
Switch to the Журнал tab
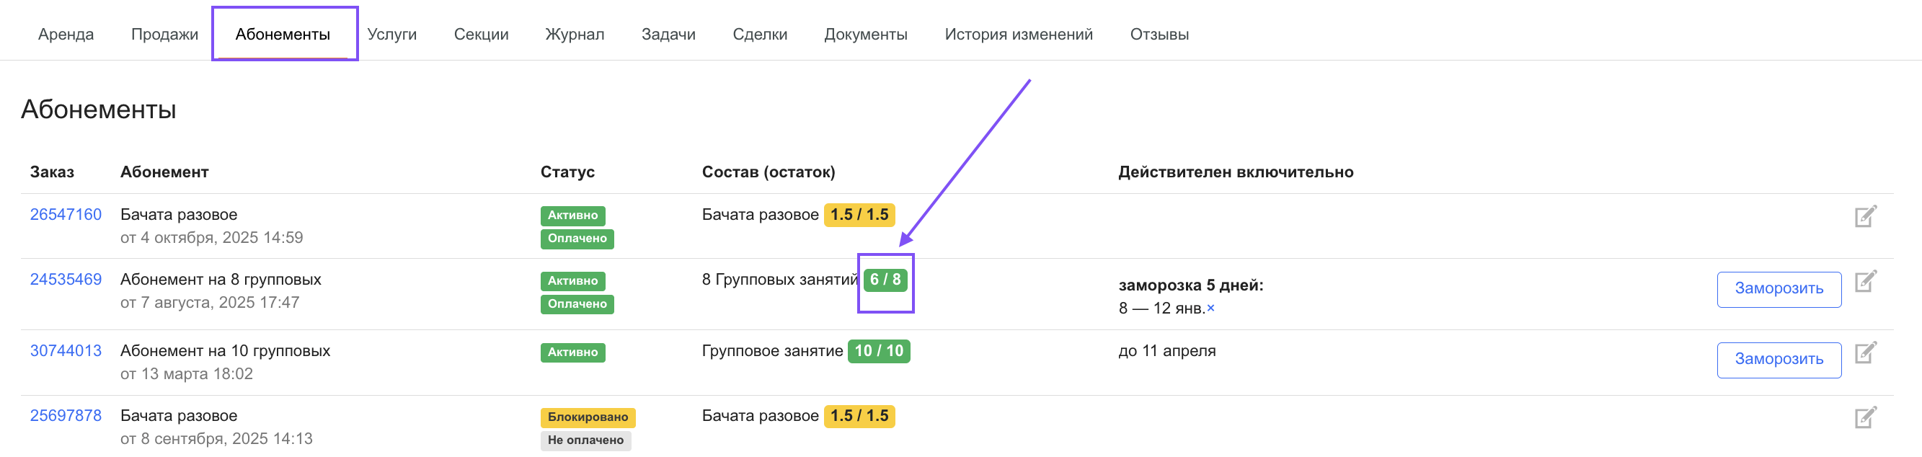[x=575, y=35]
